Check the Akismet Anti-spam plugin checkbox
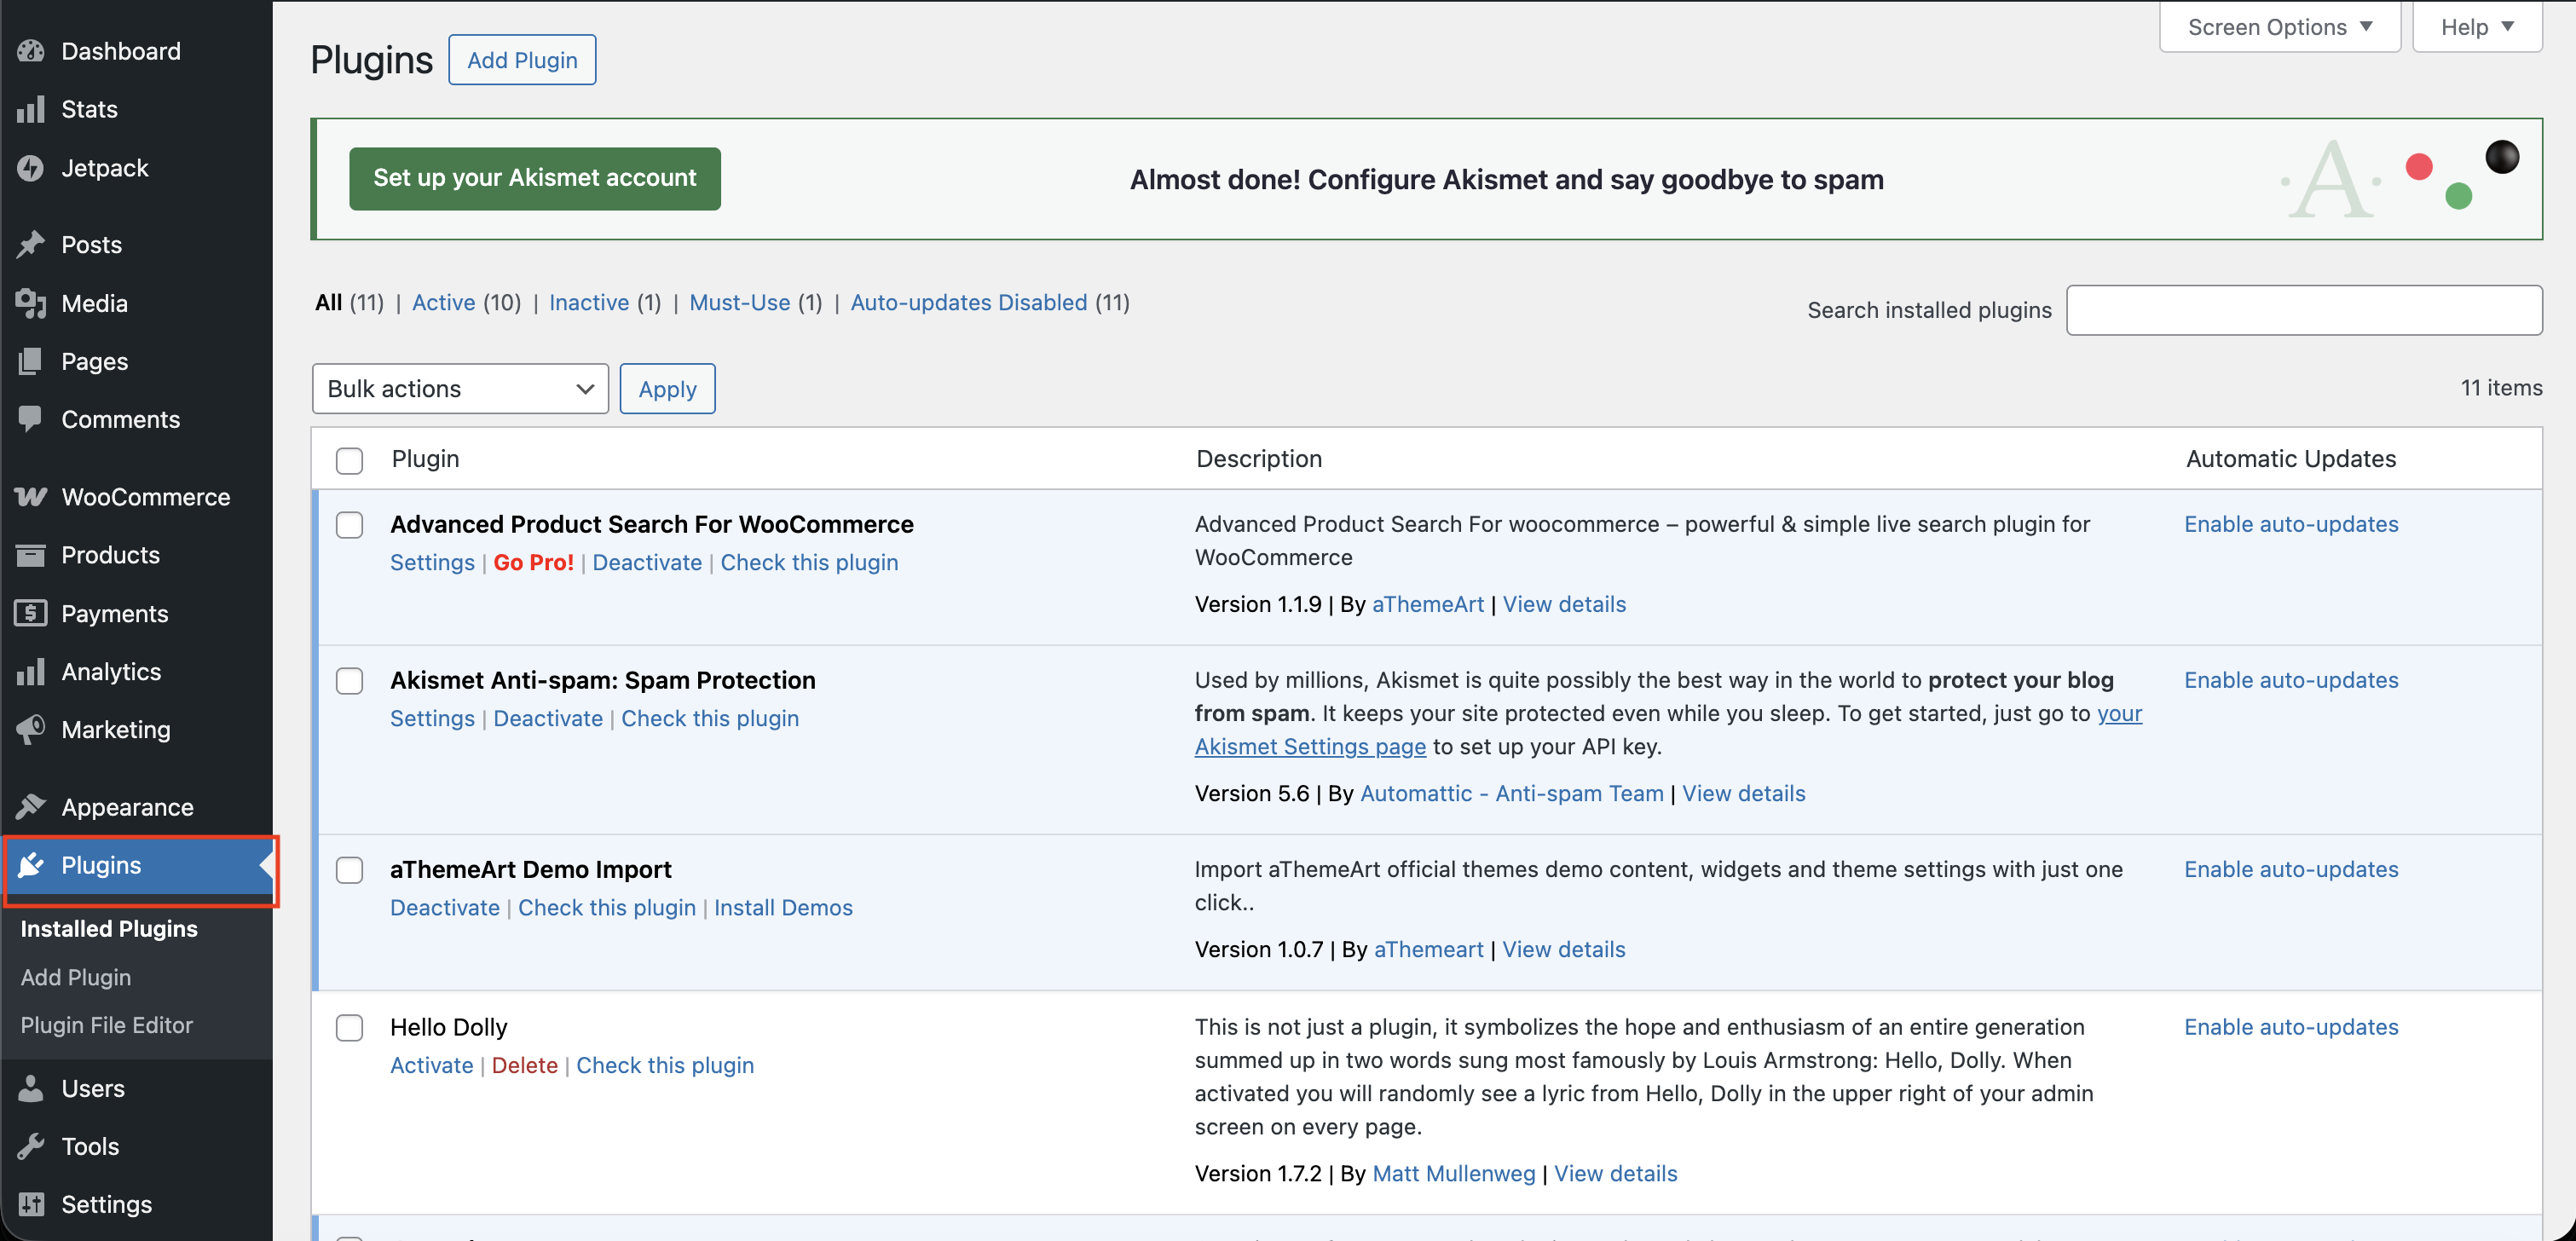 [x=349, y=681]
